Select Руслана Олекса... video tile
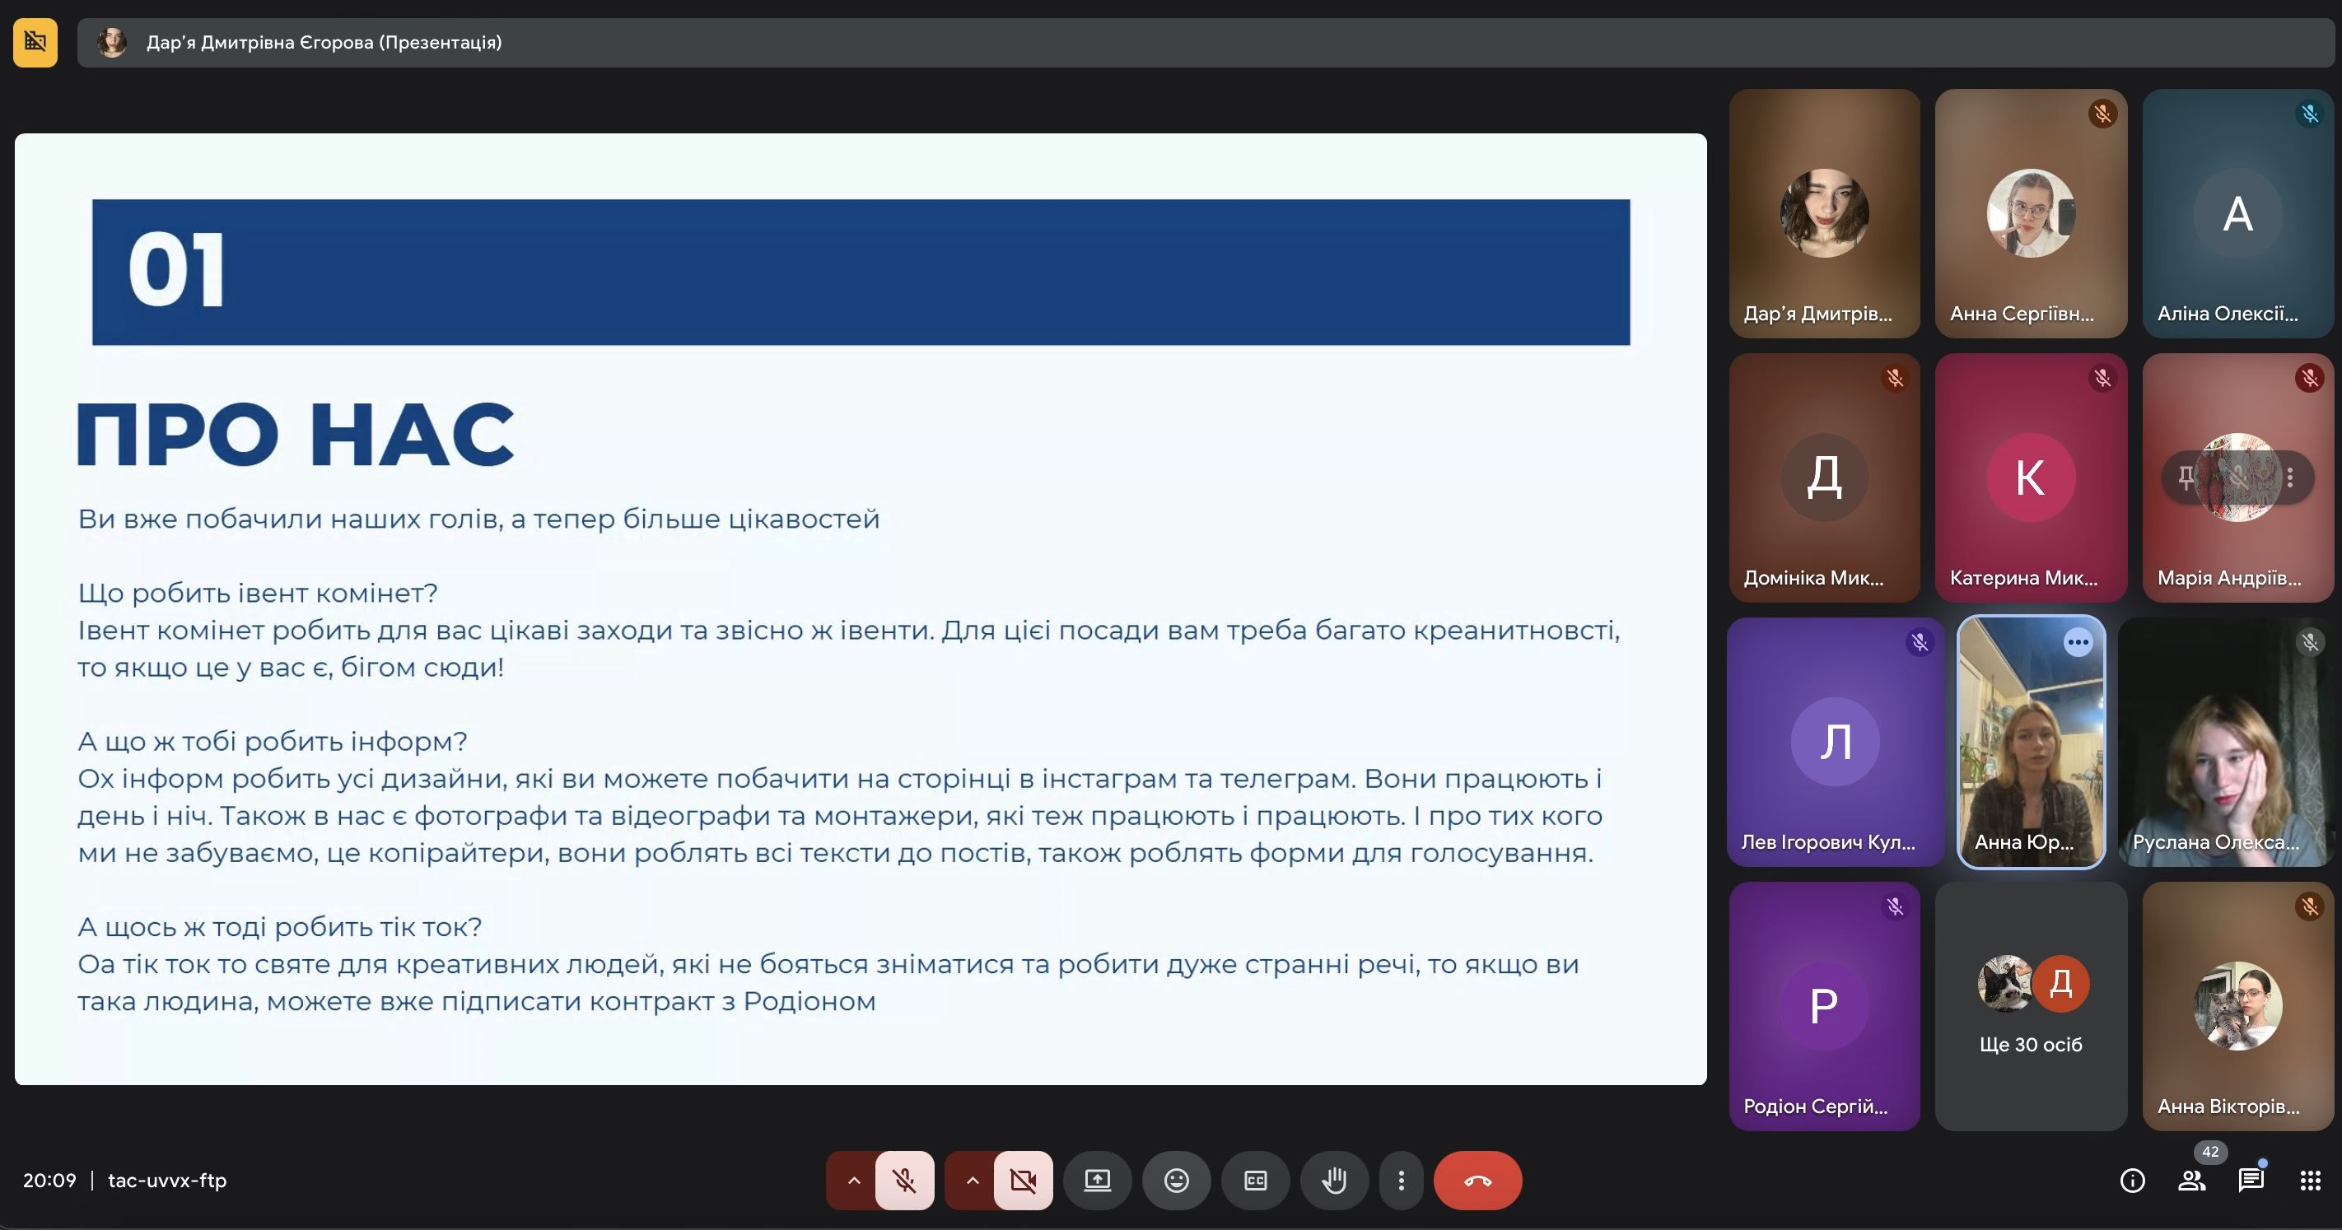The width and height of the screenshot is (2342, 1230). pos(2223,742)
